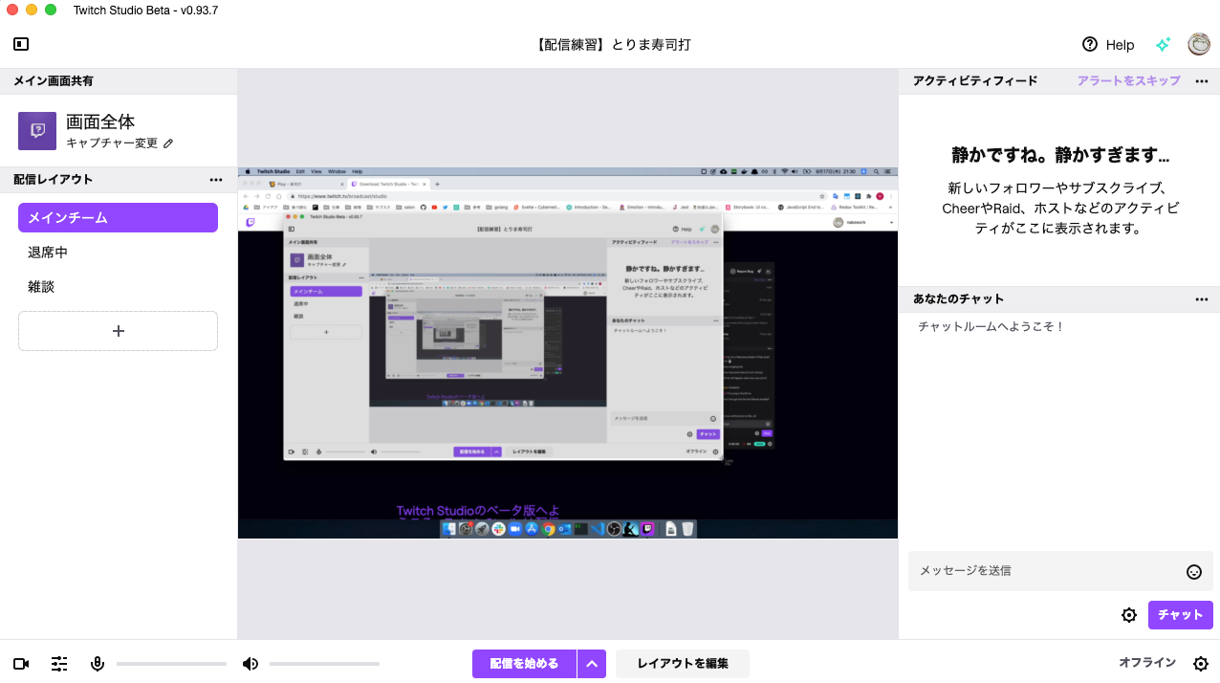This screenshot has height=683, width=1220.
Task: Open the audio mixer sliders icon
Action: [59, 664]
